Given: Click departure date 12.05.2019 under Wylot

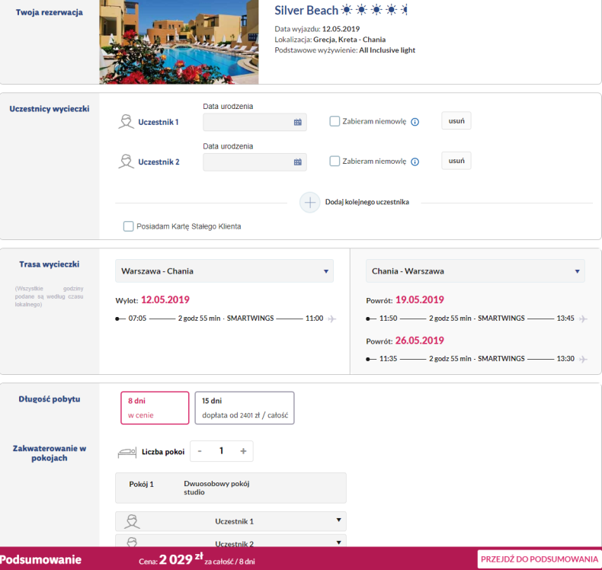Looking at the screenshot, I should [x=165, y=299].
